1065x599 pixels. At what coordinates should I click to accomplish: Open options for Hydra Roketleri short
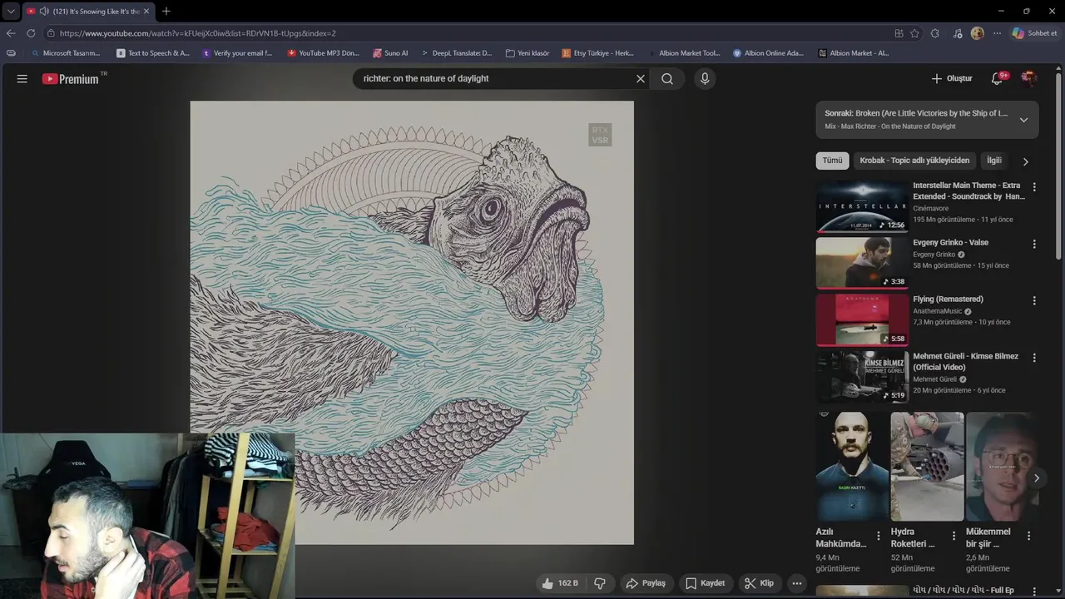point(954,536)
